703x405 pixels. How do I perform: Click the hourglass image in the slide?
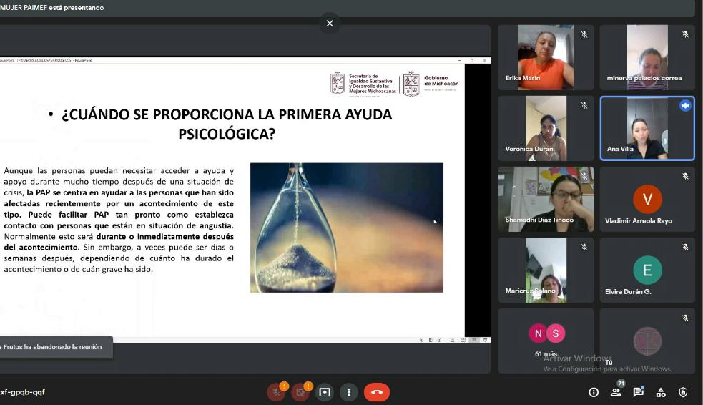(346, 228)
